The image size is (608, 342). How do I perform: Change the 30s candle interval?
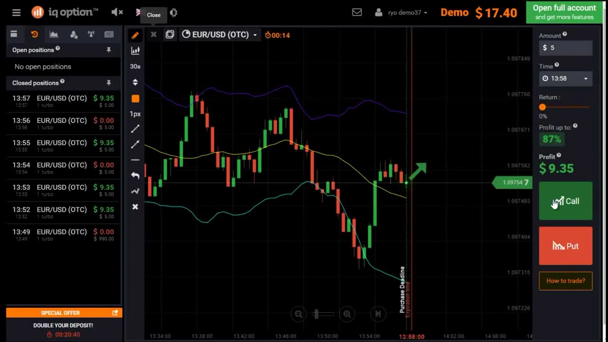[x=135, y=66]
